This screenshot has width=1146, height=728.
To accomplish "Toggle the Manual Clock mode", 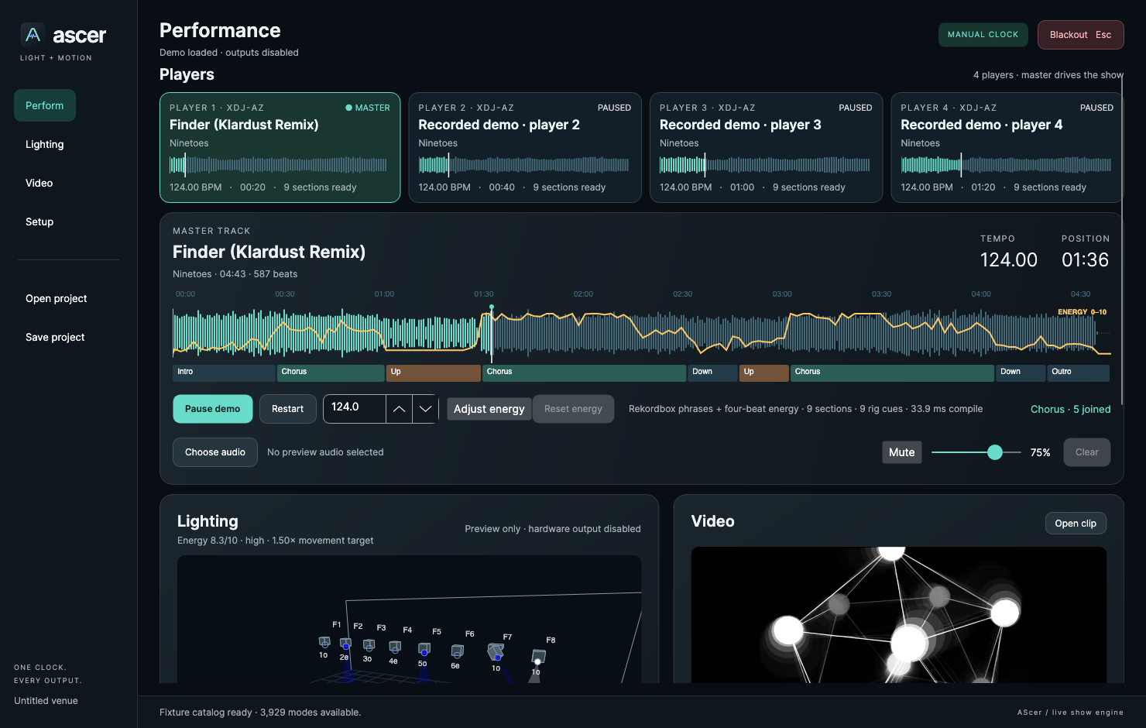I will pyautogui.click(x=983, y=35).
